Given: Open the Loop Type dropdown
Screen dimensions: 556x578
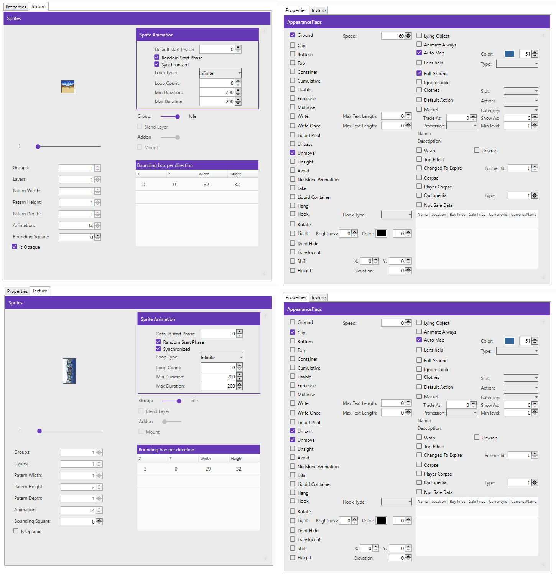Looking at the screenshot, I should coord(220,73).
